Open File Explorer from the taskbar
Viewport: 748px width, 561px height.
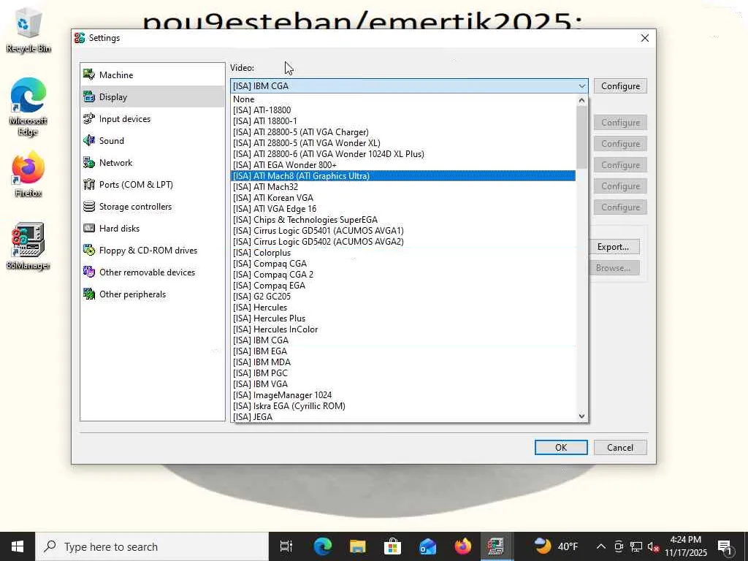(357, 546)
